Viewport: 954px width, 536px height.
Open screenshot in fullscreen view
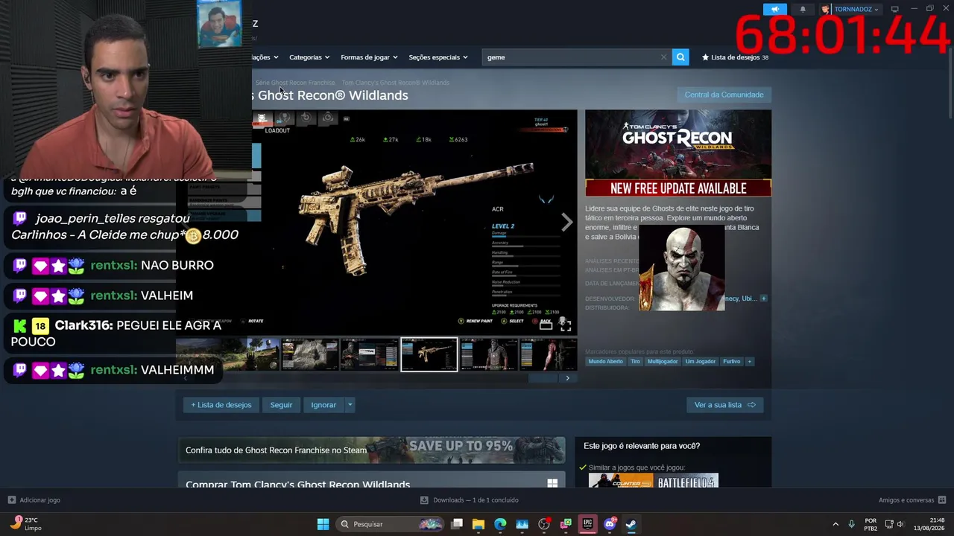click(566, 325)
